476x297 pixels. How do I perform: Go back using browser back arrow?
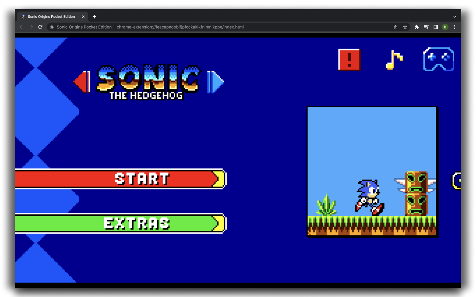click(21, 27)
